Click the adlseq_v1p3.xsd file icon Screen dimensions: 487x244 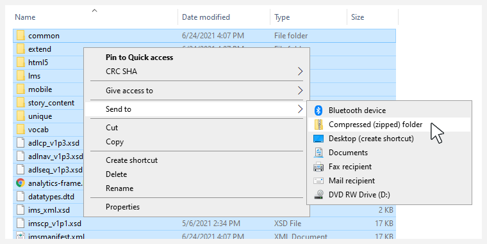[x=21, y=170]
